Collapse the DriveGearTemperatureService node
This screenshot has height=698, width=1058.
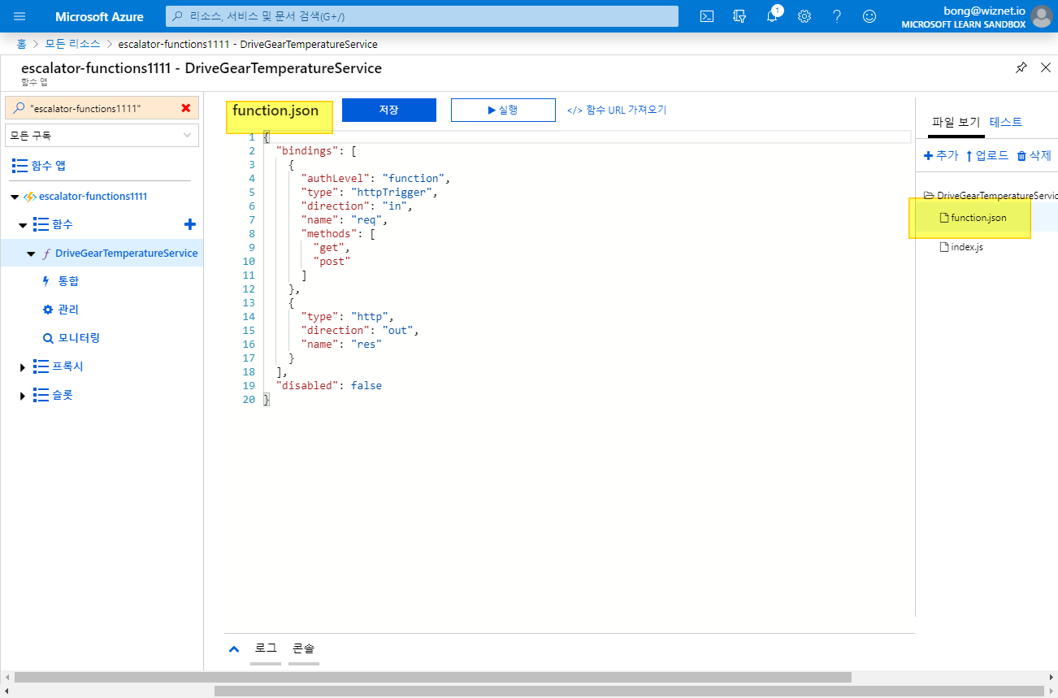(x=32, y=254)
